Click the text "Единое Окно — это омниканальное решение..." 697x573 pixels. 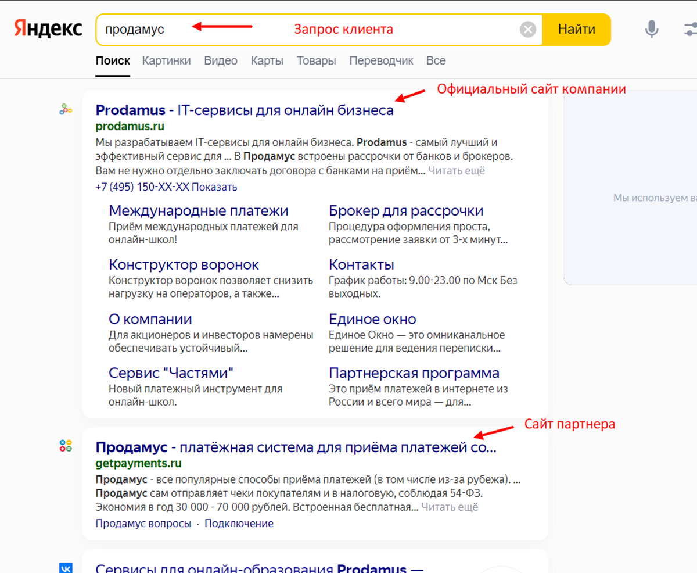coord(417,342)
